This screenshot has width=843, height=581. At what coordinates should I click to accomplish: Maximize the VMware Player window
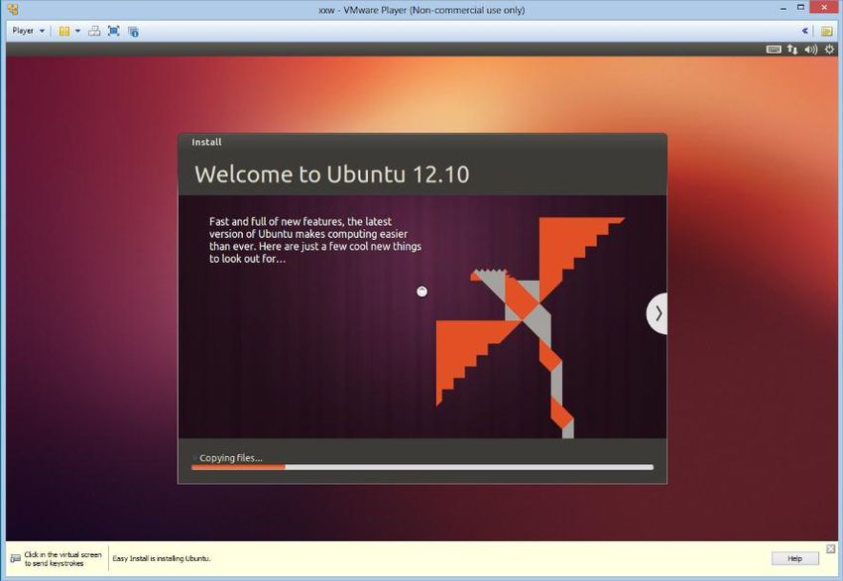pyautogui.click(x=800, y=8)
